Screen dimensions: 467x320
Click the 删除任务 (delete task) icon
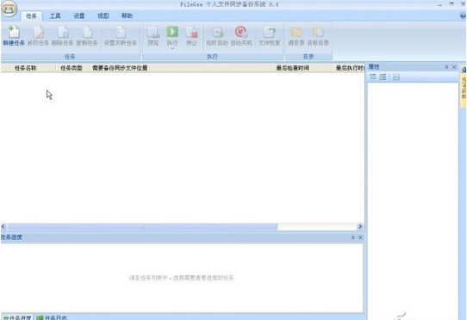(63, 32)
